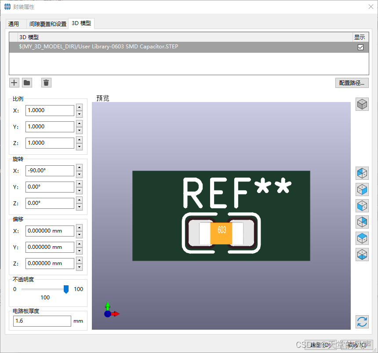The width and height of the screenshot is (378, 353).
Task: Click the 0603 capacitor in the preview
Action: 221,233
